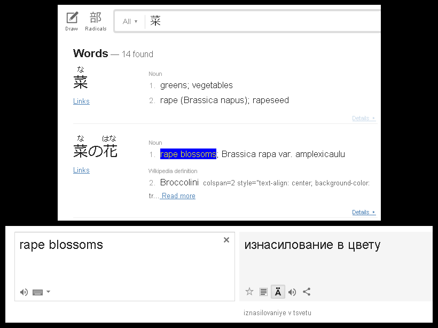Share the translation
This screenshot has height=328, width=438.
[x=307, y=292]
